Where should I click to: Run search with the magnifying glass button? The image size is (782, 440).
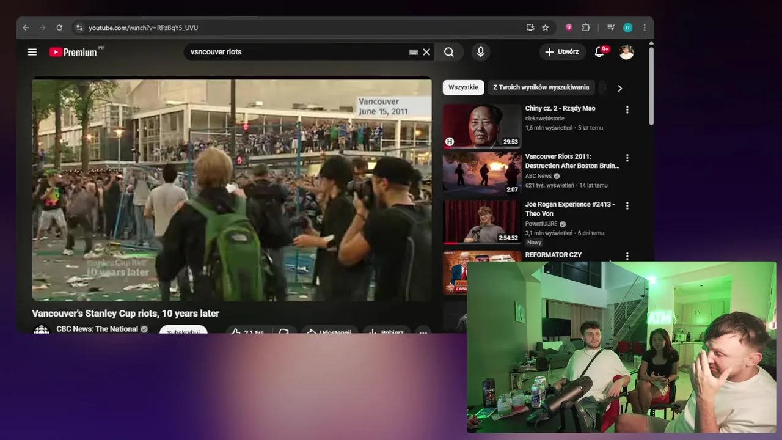[449, 52]
